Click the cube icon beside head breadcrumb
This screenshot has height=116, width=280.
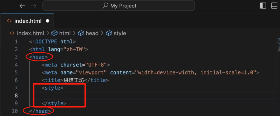[81, 33]
